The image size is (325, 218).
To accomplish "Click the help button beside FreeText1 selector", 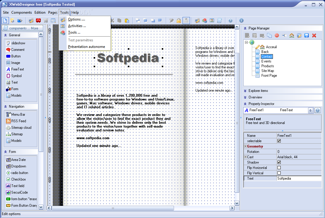I will [x=317, y=110].
